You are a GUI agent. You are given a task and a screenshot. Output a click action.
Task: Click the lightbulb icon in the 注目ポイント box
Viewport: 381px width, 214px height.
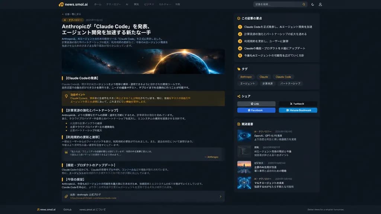point(66,96)
